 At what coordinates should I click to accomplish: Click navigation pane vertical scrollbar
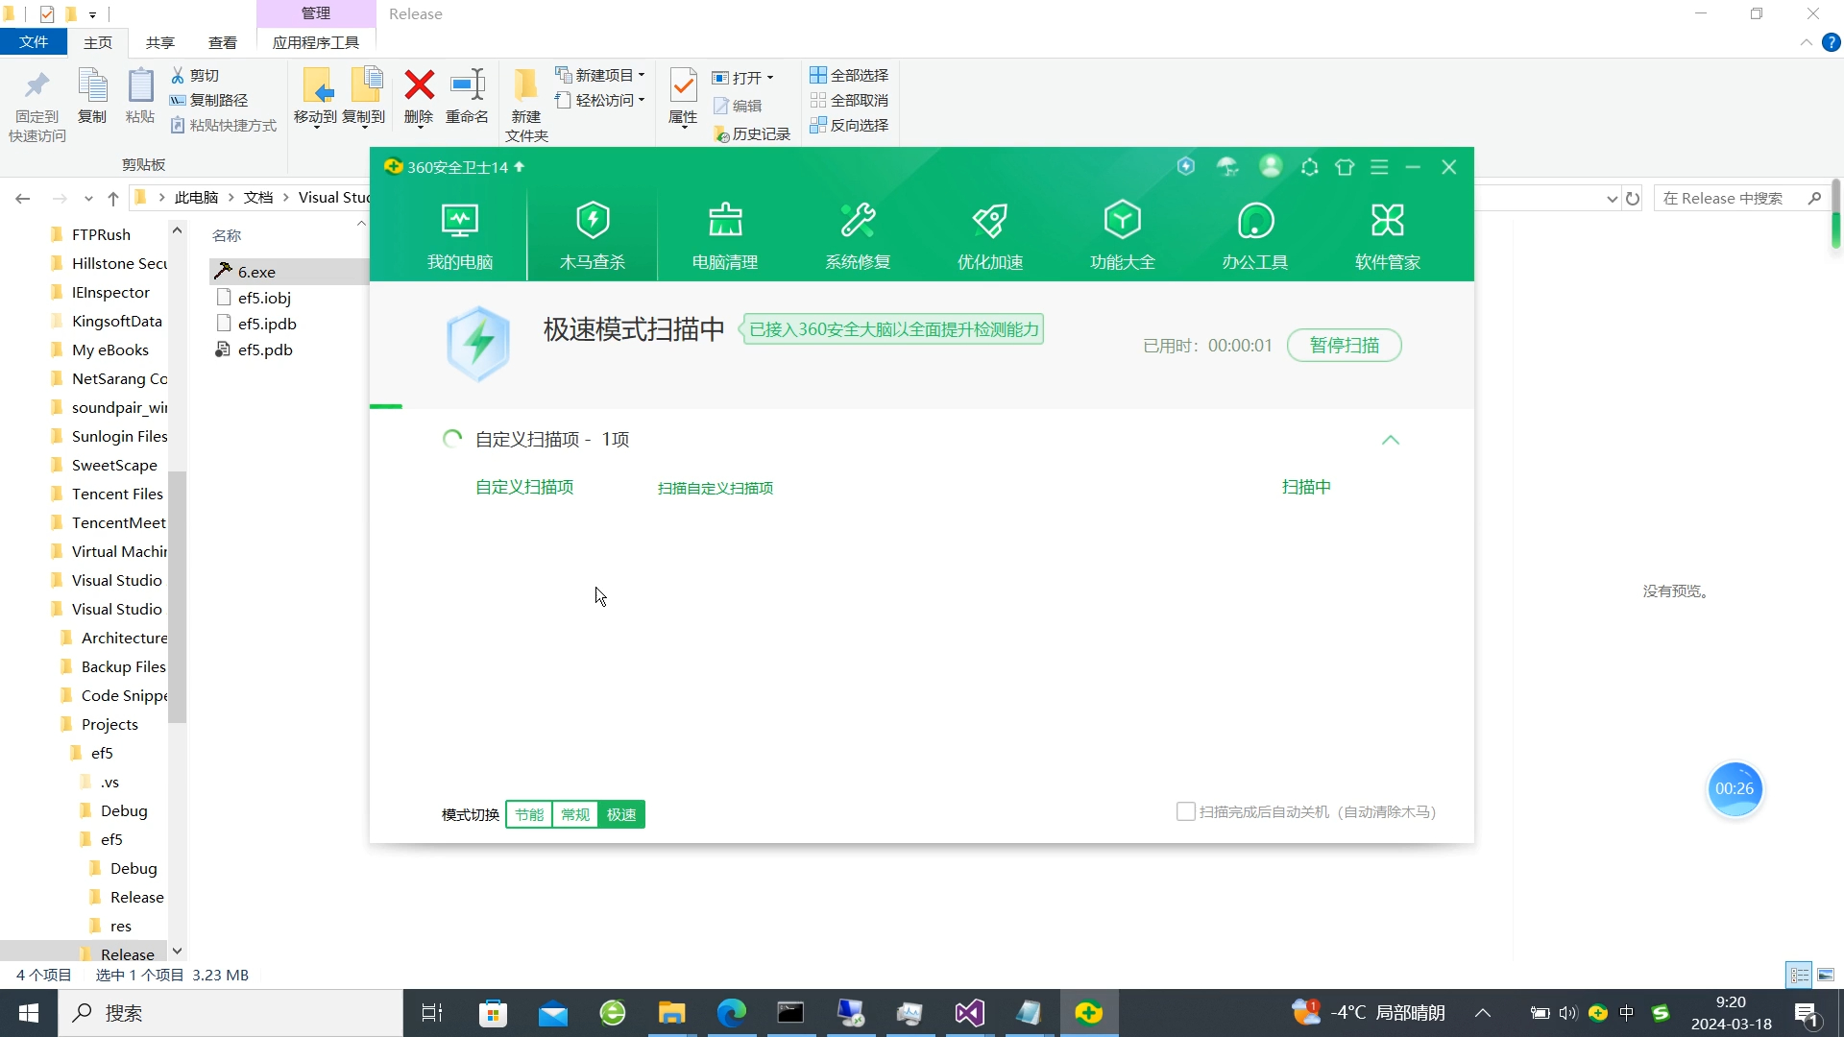point(177,597)
